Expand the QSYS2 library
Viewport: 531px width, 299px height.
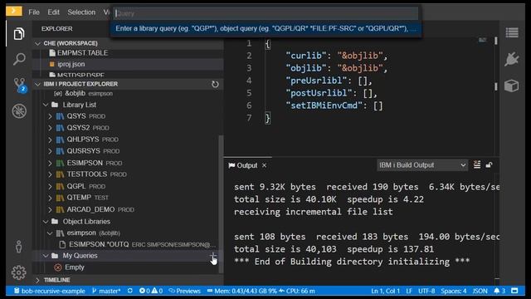(50, 128)
